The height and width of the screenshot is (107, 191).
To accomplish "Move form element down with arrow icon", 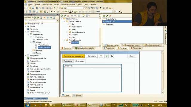I will click(x=75, y=16).
